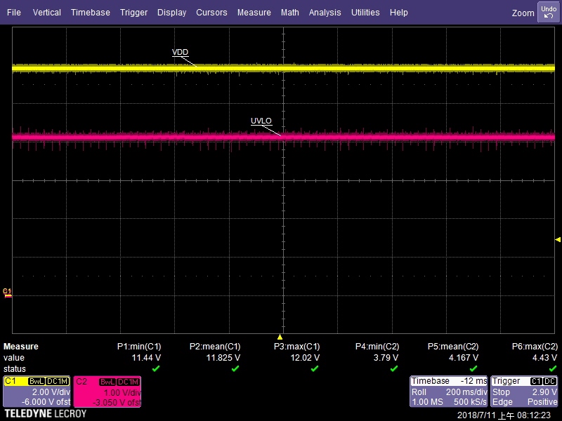Click the C1 BwL bandwidth limit badge
Image resolution: width=562 pixels, height=421 pixels.
37,382
